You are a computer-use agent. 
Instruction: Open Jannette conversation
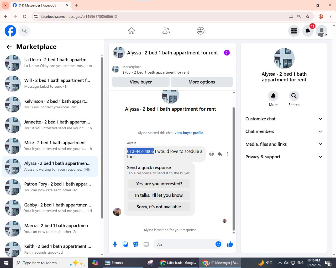pos(50,125)
